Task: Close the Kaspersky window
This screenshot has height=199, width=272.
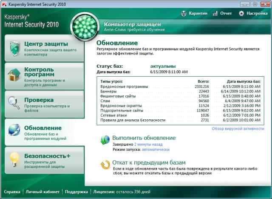Action: tap(265, 4)
